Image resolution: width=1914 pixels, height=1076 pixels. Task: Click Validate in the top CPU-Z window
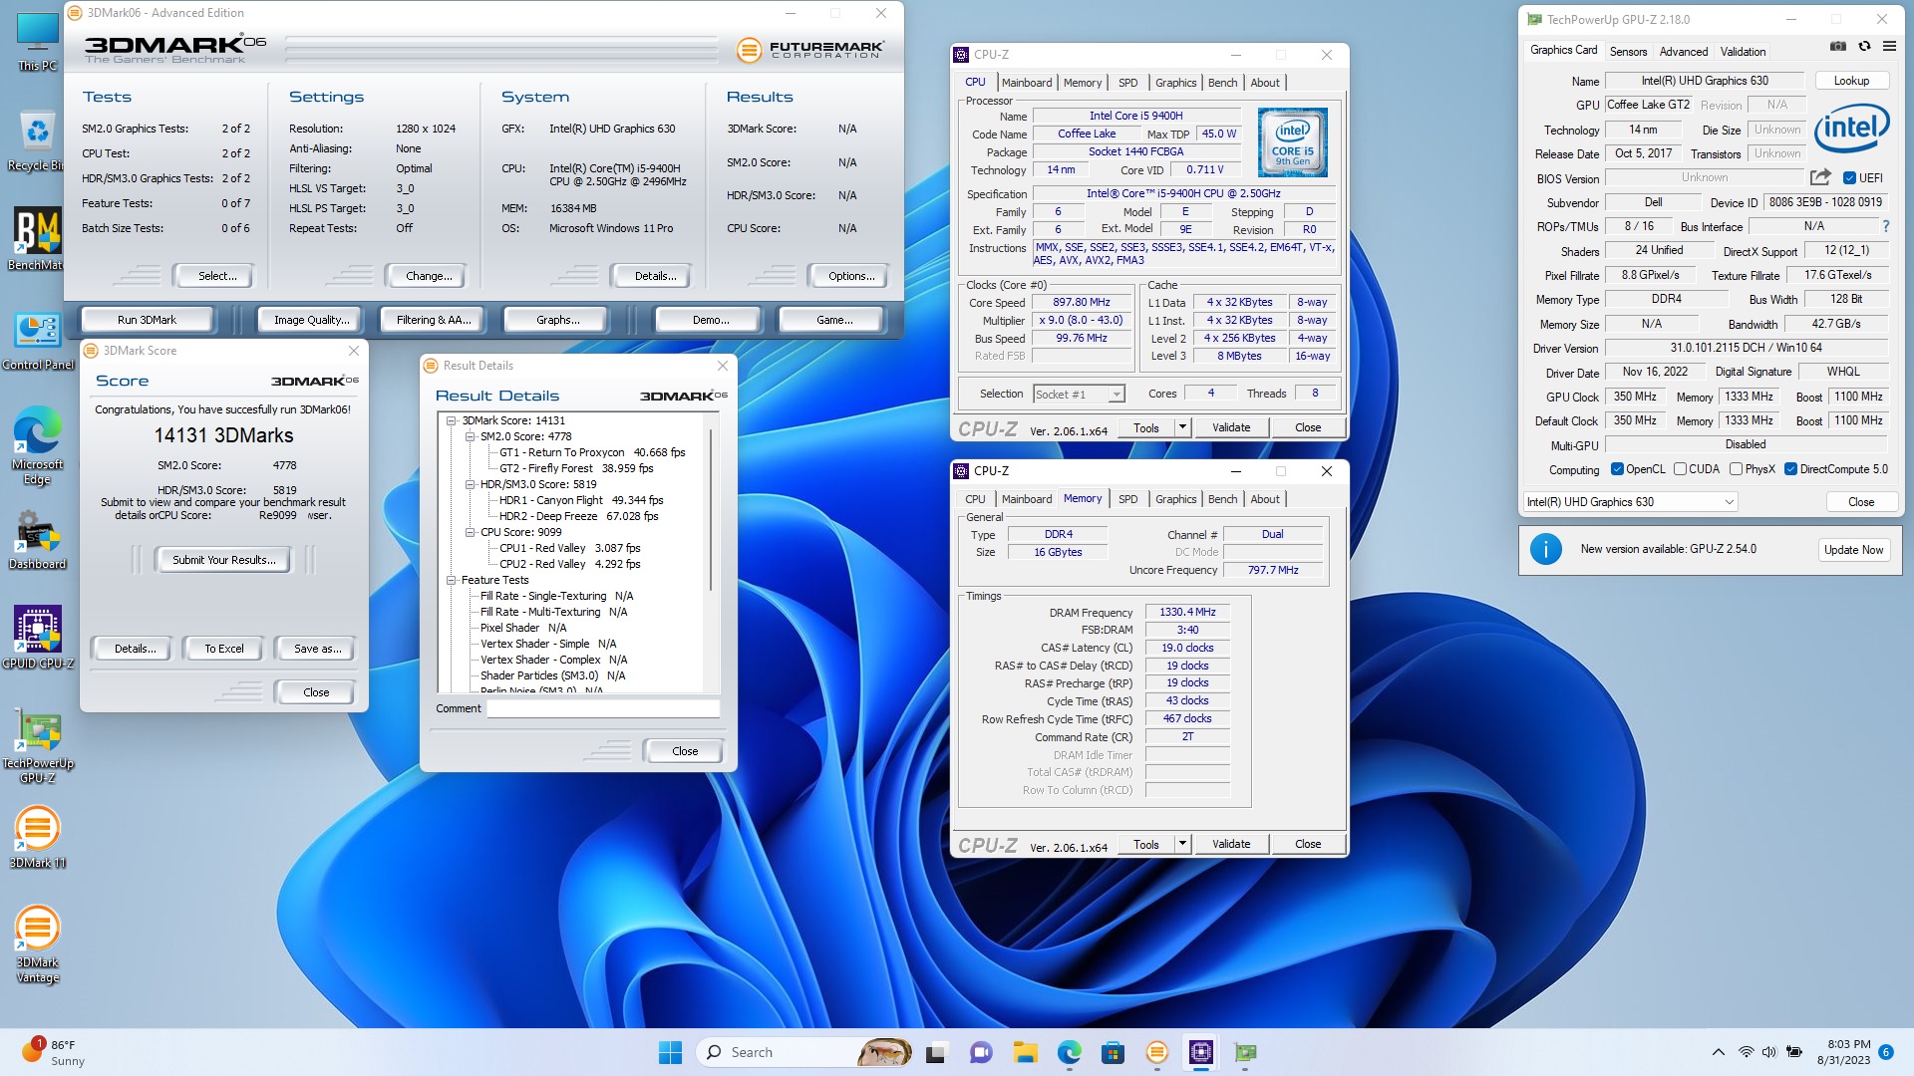[x=1231, y=427]
